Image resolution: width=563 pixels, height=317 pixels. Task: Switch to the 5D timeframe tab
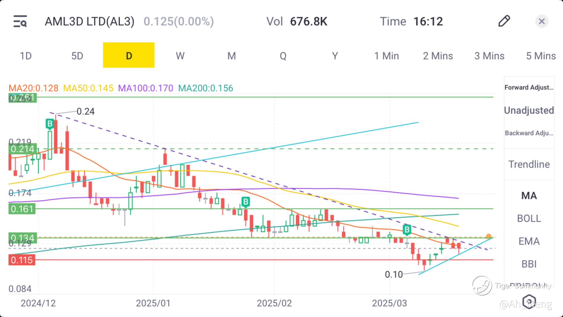pos(77,56)
